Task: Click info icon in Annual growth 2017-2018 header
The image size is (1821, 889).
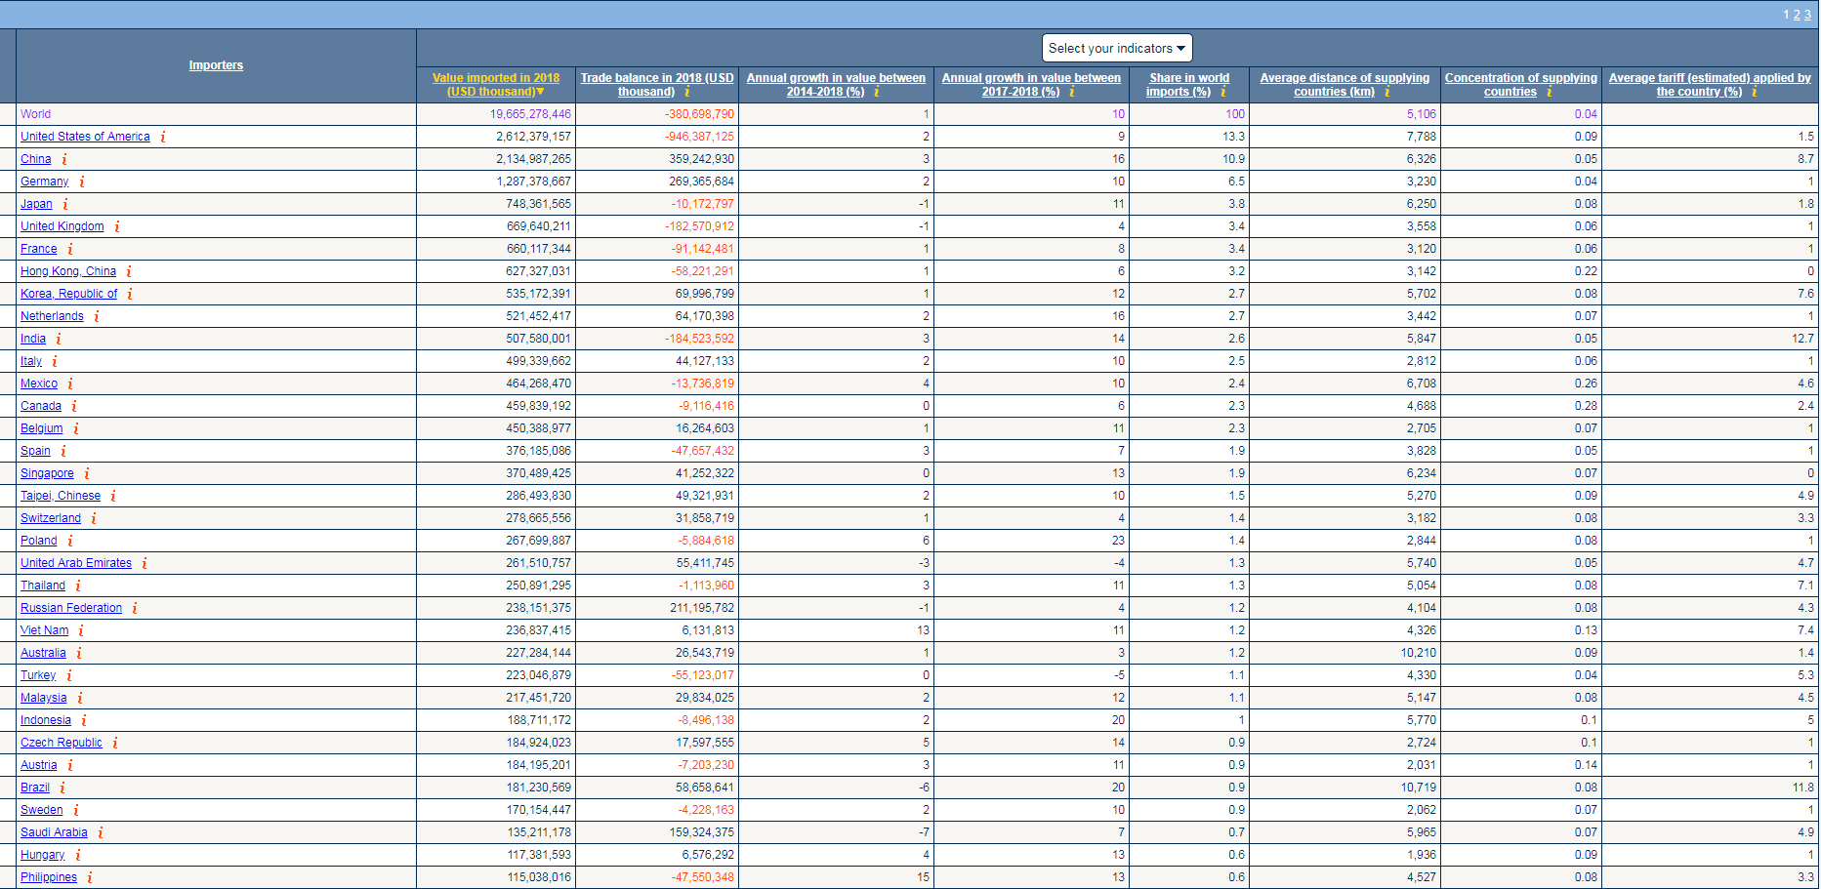Action: tap(1072, 92)
